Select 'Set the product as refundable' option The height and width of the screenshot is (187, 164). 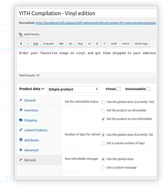point(103,111)
